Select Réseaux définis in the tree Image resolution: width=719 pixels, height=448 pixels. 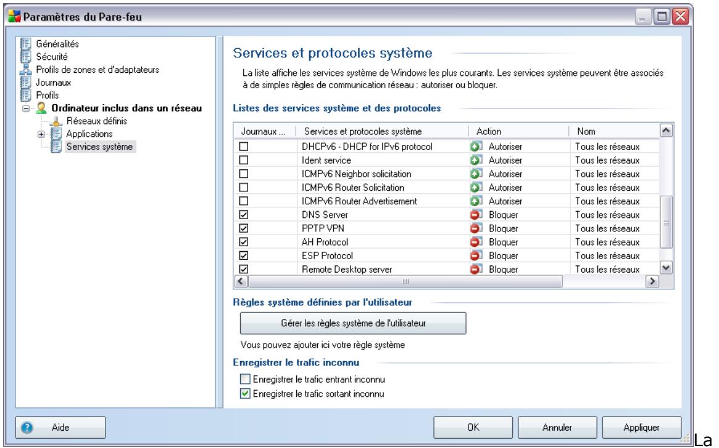97,121
